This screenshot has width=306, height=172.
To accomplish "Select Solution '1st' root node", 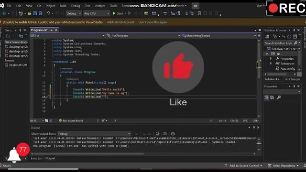I will click(283, 49).
